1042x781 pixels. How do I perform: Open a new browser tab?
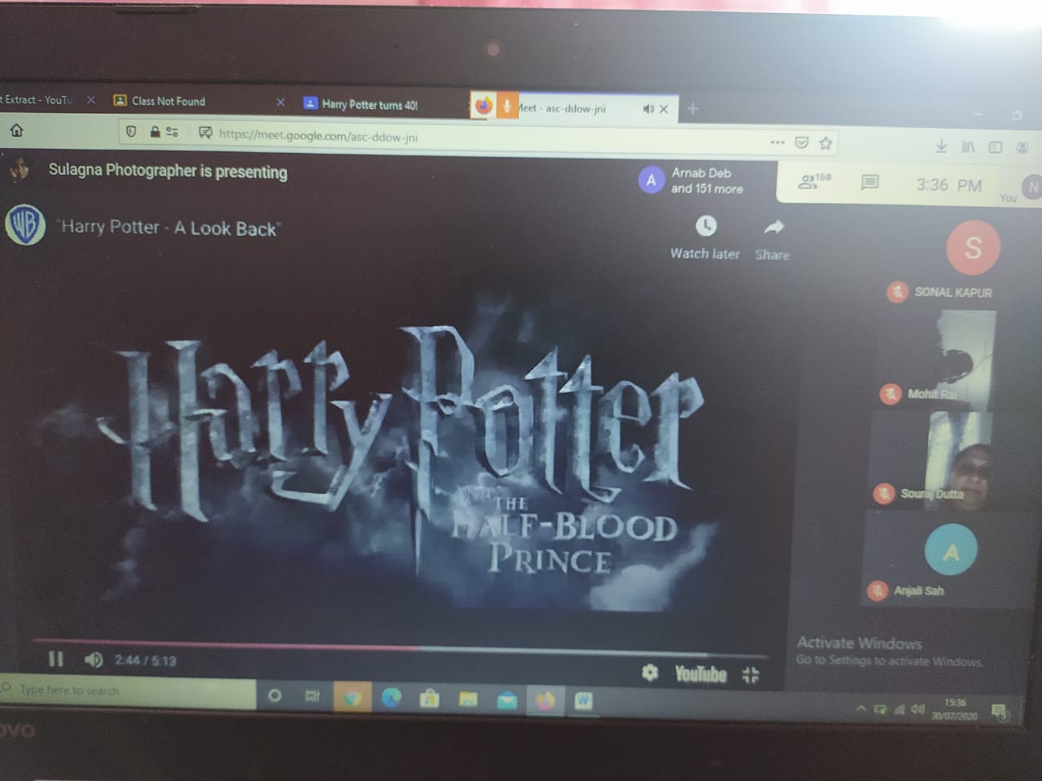click(x=693, y=108)
